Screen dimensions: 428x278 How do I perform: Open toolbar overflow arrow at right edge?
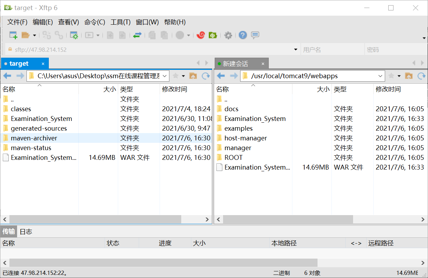point(424,38)
